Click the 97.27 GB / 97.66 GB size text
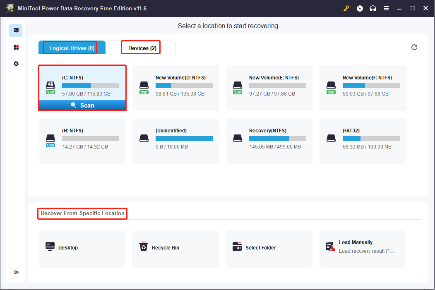435x290 pixels. [x=272, y=94]
